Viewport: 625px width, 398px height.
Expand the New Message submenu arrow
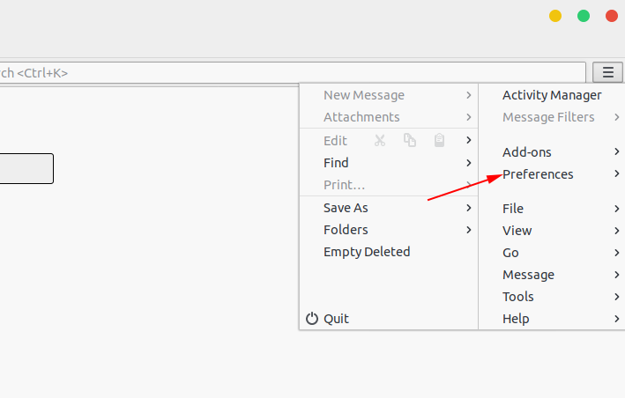coord(469,95)
